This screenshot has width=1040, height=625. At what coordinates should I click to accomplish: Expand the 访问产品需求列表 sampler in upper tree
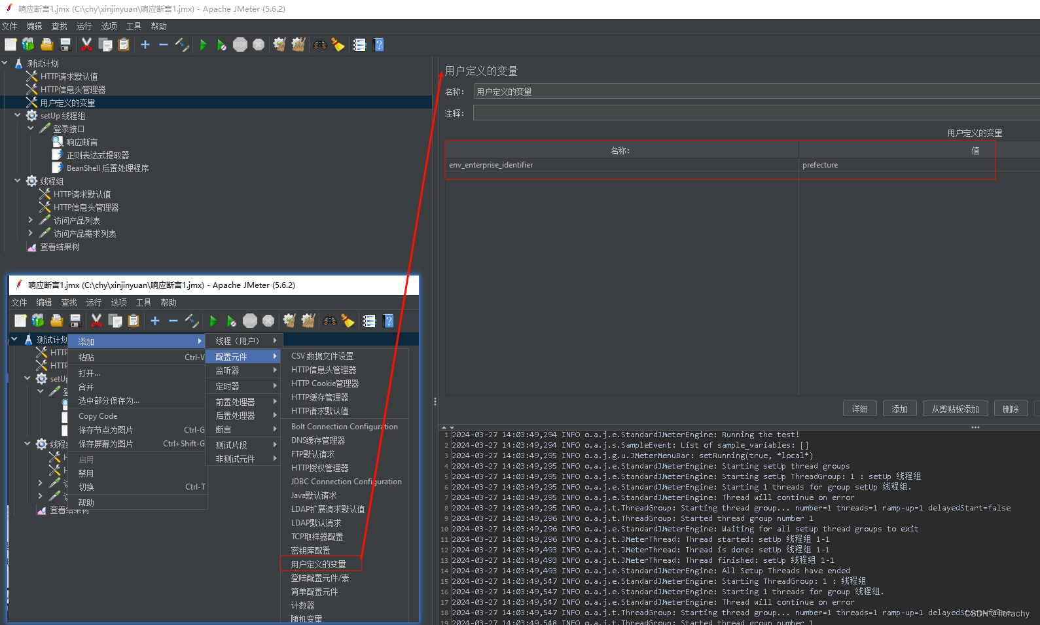pyautogui.click(x=31, y=233)
